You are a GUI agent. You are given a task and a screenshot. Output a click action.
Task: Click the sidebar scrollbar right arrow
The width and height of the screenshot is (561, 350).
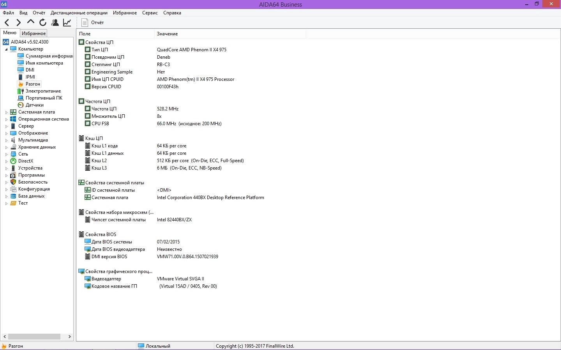click(69, 336)
